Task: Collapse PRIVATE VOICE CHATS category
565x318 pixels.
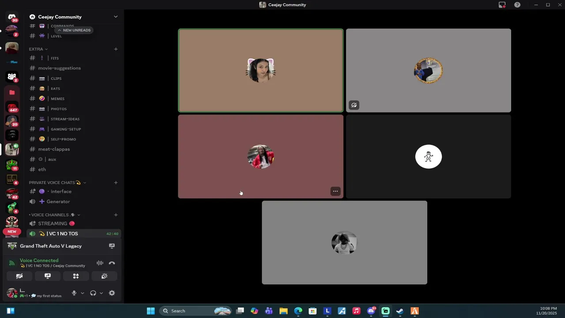Action: [57, 182]
